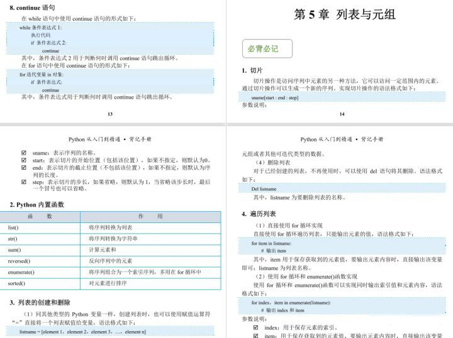Click the left page header 'Python 从入门到精通'
This screenshot has width=453, height=338.
pos(94,139)
